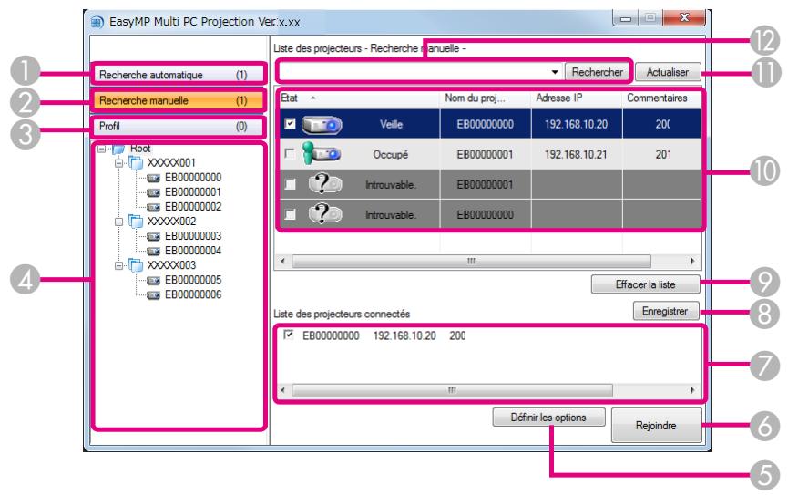Check the Occupé projector EB00000001 checkbox
Screen dimensions: 788x495
[290, 153]
